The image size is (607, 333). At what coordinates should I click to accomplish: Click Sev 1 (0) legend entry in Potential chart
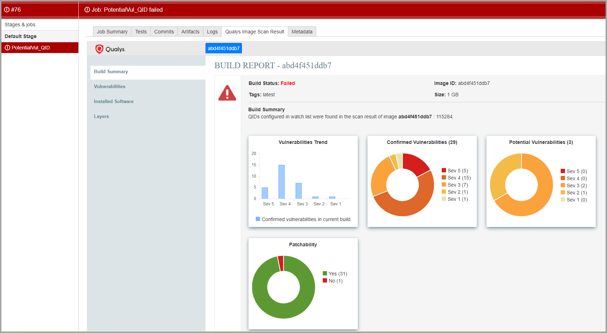coord(574,200)
